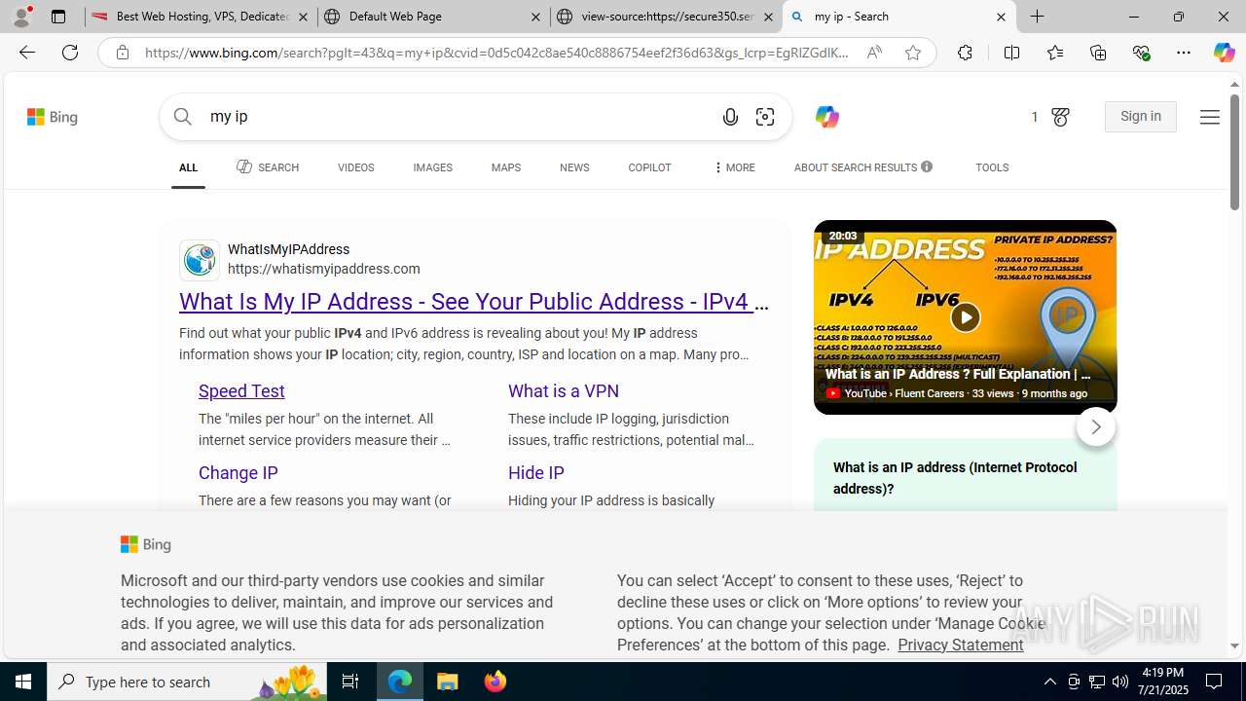This screenshot has height=701, width=1246.
Task: Expand the MORE dropdown menu
Action: tap(734, 167)
